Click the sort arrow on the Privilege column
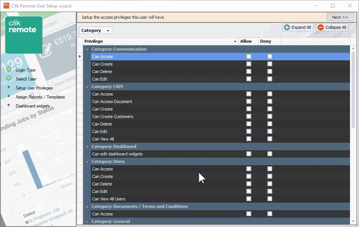 [235, 41]
